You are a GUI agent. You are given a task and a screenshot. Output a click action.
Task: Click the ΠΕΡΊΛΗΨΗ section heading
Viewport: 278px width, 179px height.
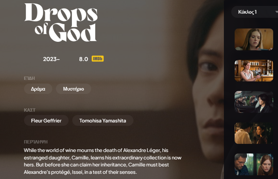coord(36,142)
